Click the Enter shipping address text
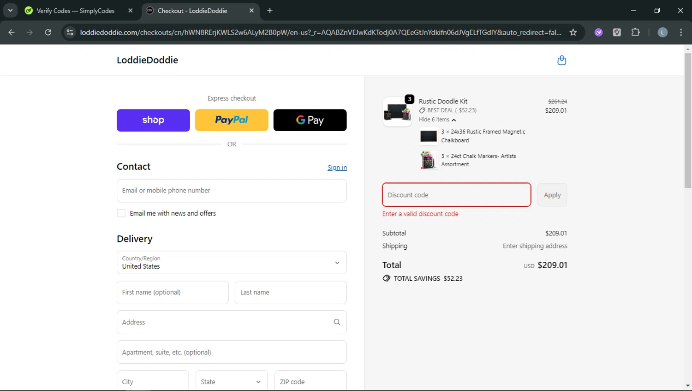 (535, 246)
